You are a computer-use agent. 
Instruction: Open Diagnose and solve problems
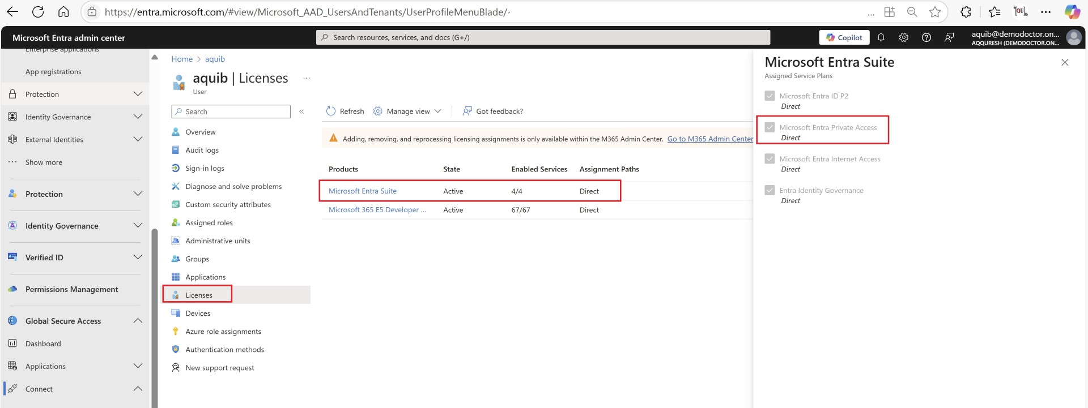(x=233, y=186)
